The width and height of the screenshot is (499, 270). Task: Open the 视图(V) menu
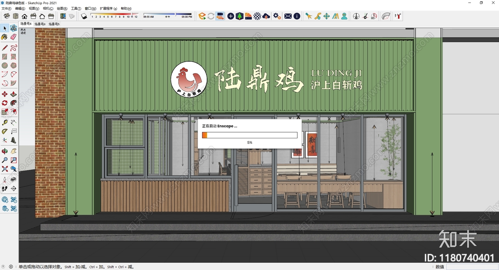[x=34, y=8]
